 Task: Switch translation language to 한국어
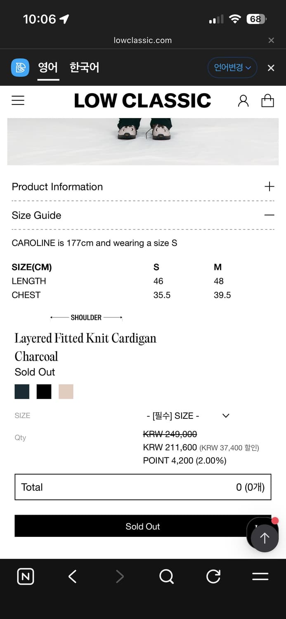point(84,67)
